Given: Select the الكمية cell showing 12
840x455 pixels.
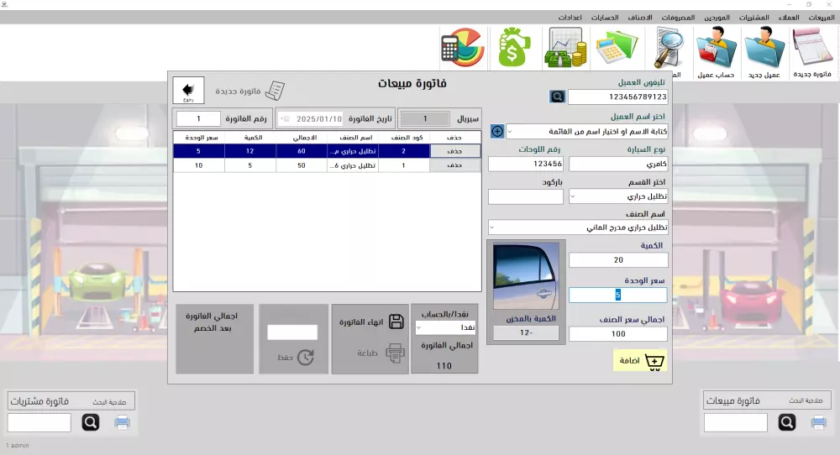Looking at the screenshot, I should pos(250,151).
